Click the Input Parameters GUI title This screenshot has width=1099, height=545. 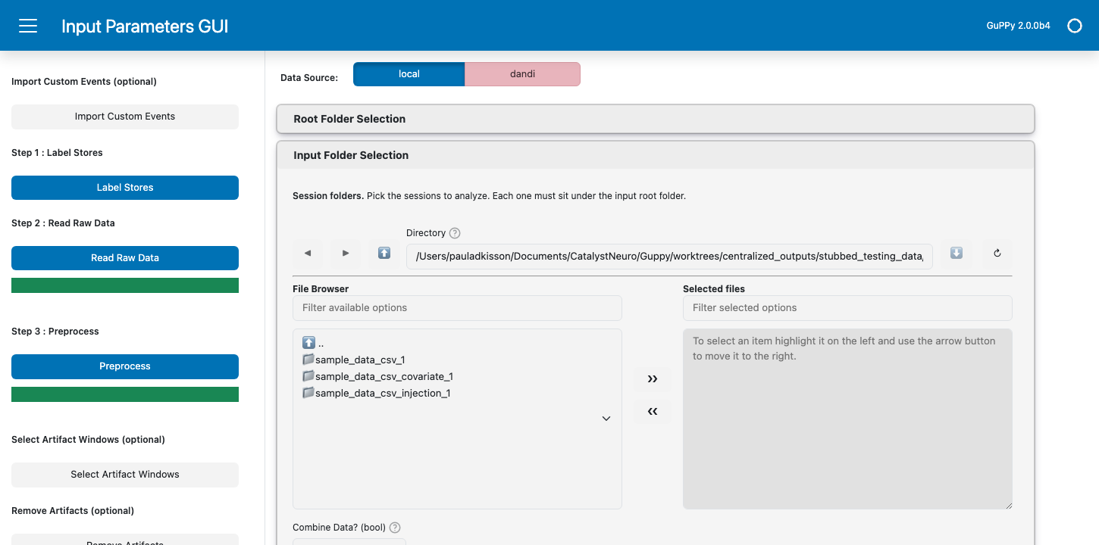145,26
